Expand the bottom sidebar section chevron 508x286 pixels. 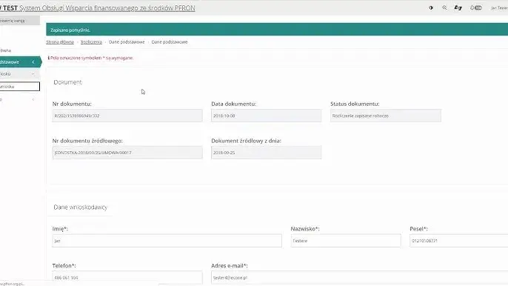pos(33,99)
